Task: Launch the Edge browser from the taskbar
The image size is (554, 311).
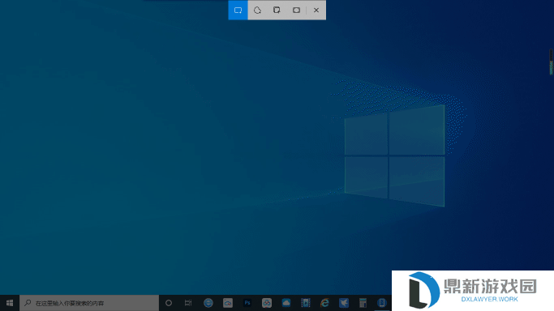Action: point(208,303)
